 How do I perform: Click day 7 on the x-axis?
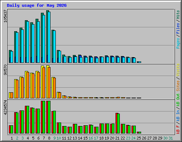coord(44,138)
